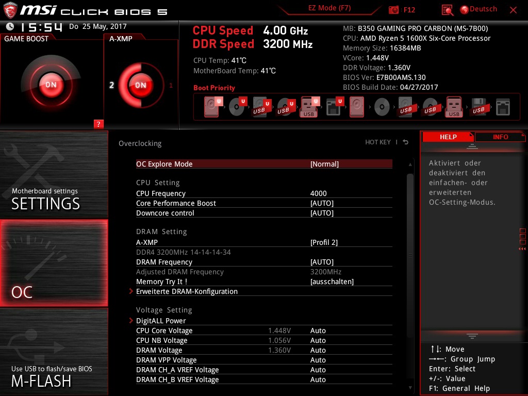Viewport: 528px width, 396px height.
Task: Click the undo arrow next to HOT KEY
Action: coord(406,142)
